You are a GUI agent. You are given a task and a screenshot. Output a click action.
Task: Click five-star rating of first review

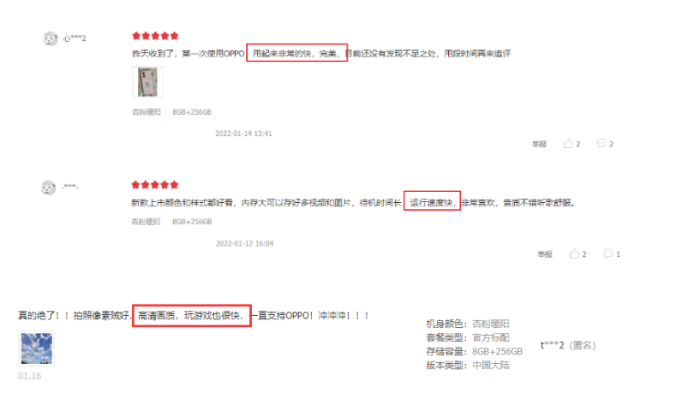tap(155, 36)
